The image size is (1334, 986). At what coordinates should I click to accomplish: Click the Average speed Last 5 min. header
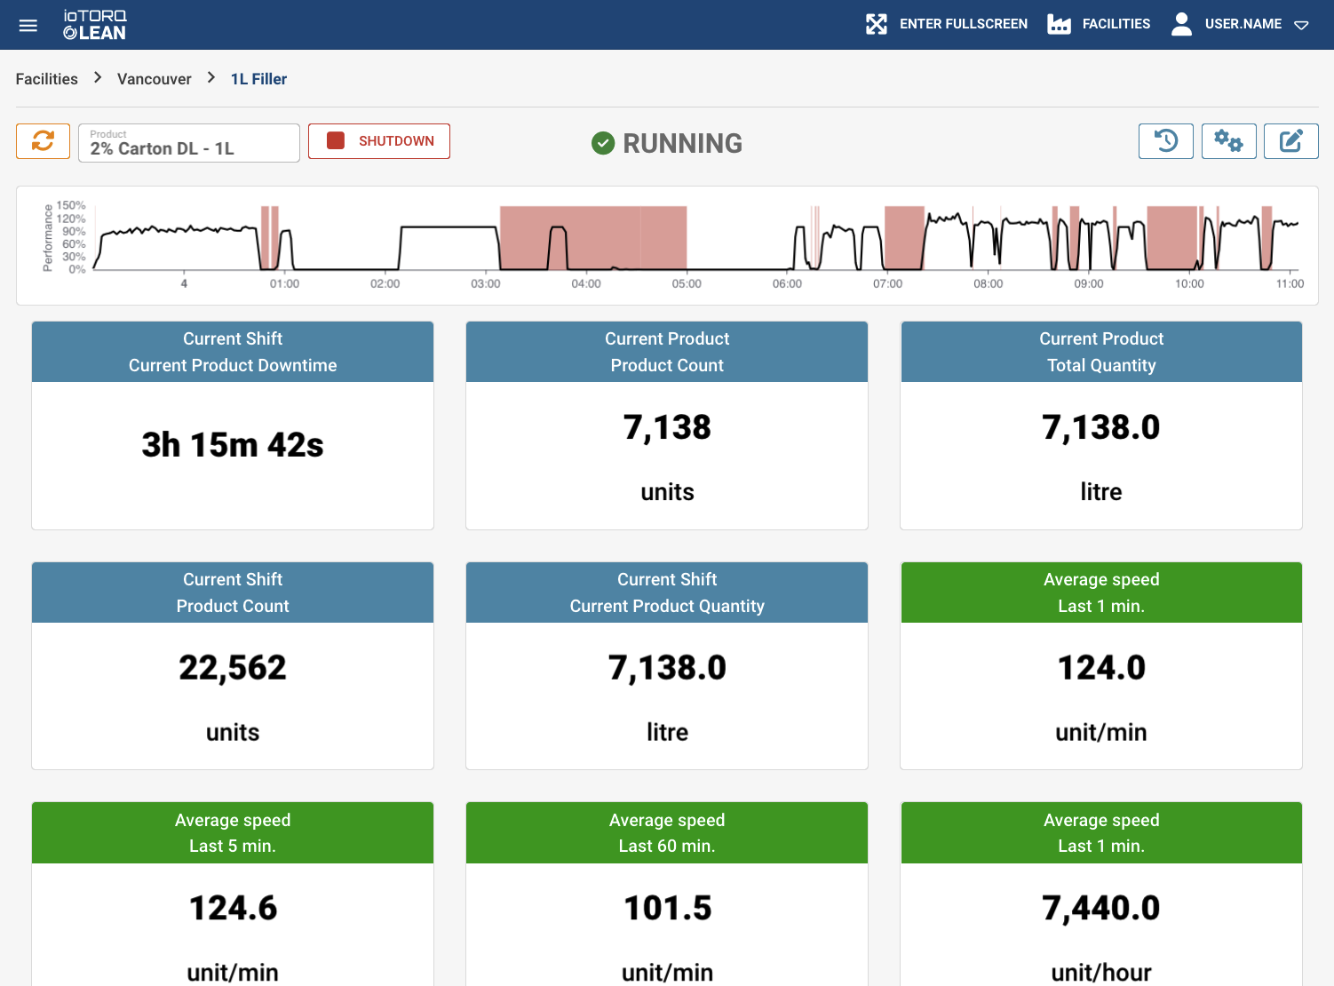point(233,833)
